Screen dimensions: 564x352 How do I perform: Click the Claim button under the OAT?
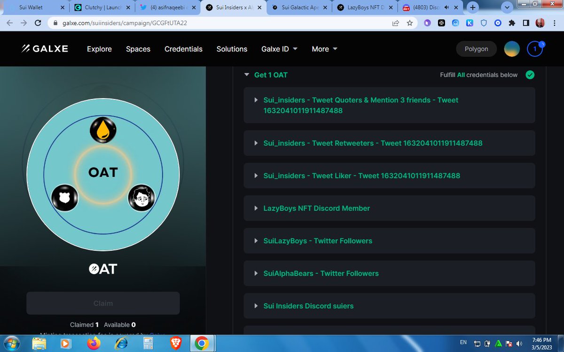tap(103, 303)
